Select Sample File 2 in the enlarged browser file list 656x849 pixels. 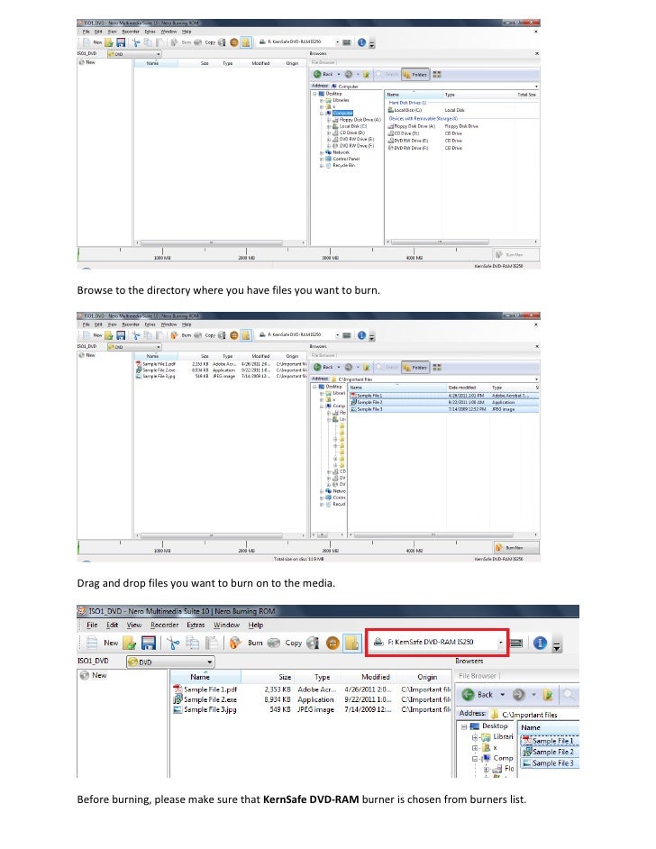(x=550, y=752)
